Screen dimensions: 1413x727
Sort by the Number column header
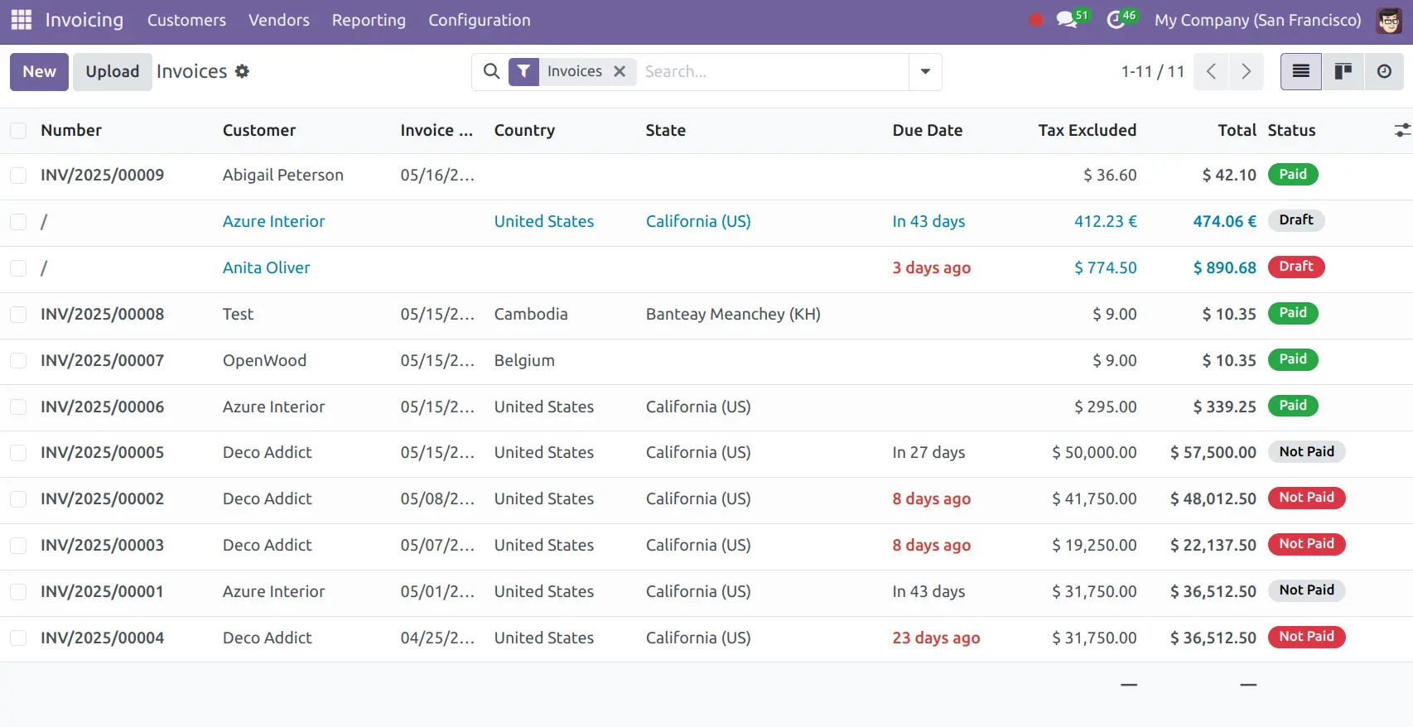pos(71,130)
